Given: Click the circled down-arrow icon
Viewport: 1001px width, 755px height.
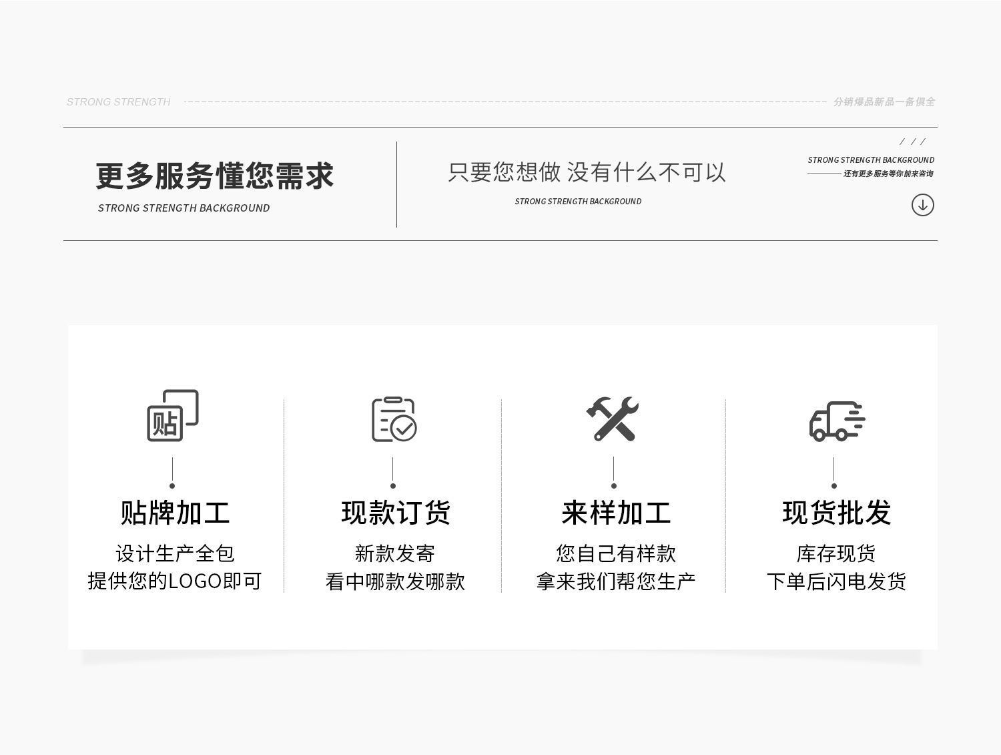Looking at the screenshot, I should point(922,205).
